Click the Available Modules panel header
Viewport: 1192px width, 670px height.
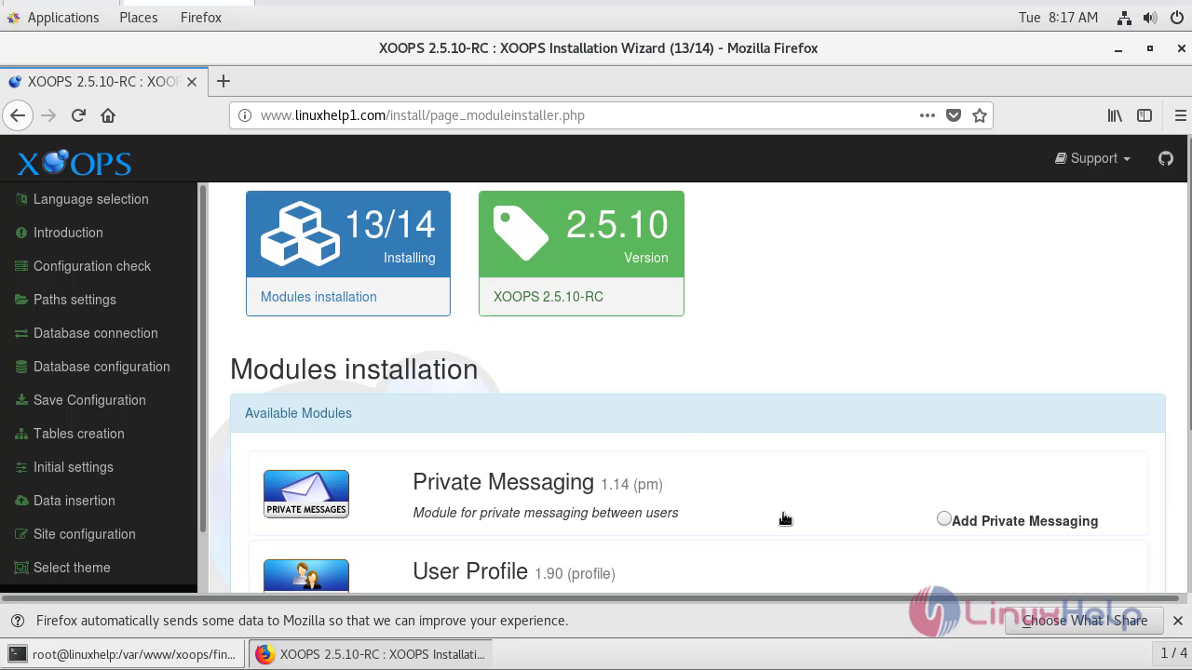click(698, 413)
